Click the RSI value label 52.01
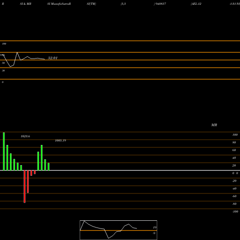 tap(53, 58)
